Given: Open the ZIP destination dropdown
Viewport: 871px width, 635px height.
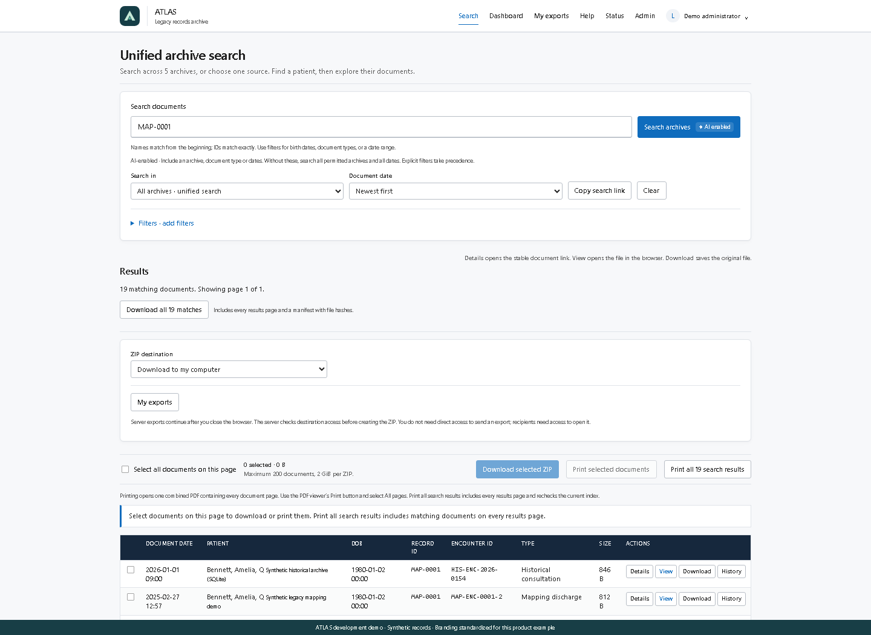Looking at the screenshot, I should (x=229, y=370).
